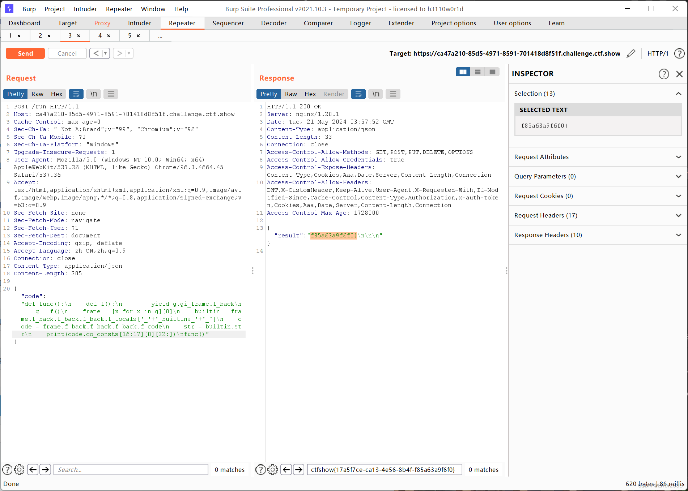Click the Send button
This screenshot has width=688, height=491.
coord(25,53)
